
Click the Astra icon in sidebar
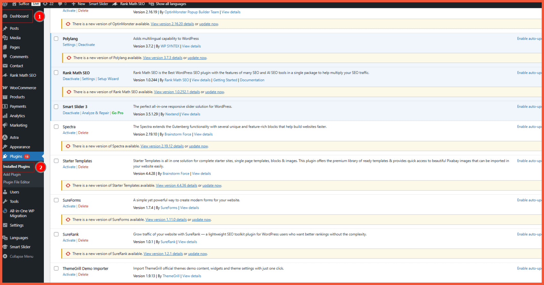5,137
